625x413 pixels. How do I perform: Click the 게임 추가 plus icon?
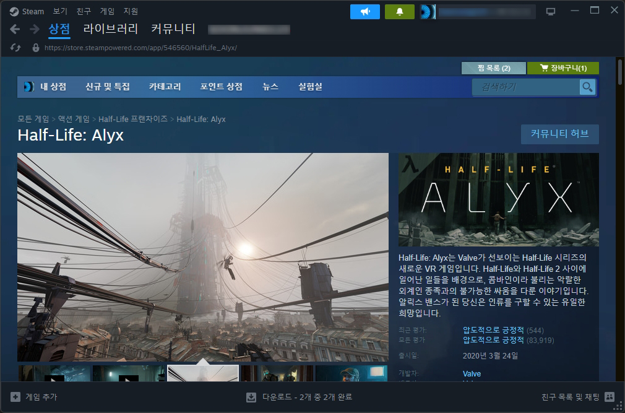coord(15,397)
